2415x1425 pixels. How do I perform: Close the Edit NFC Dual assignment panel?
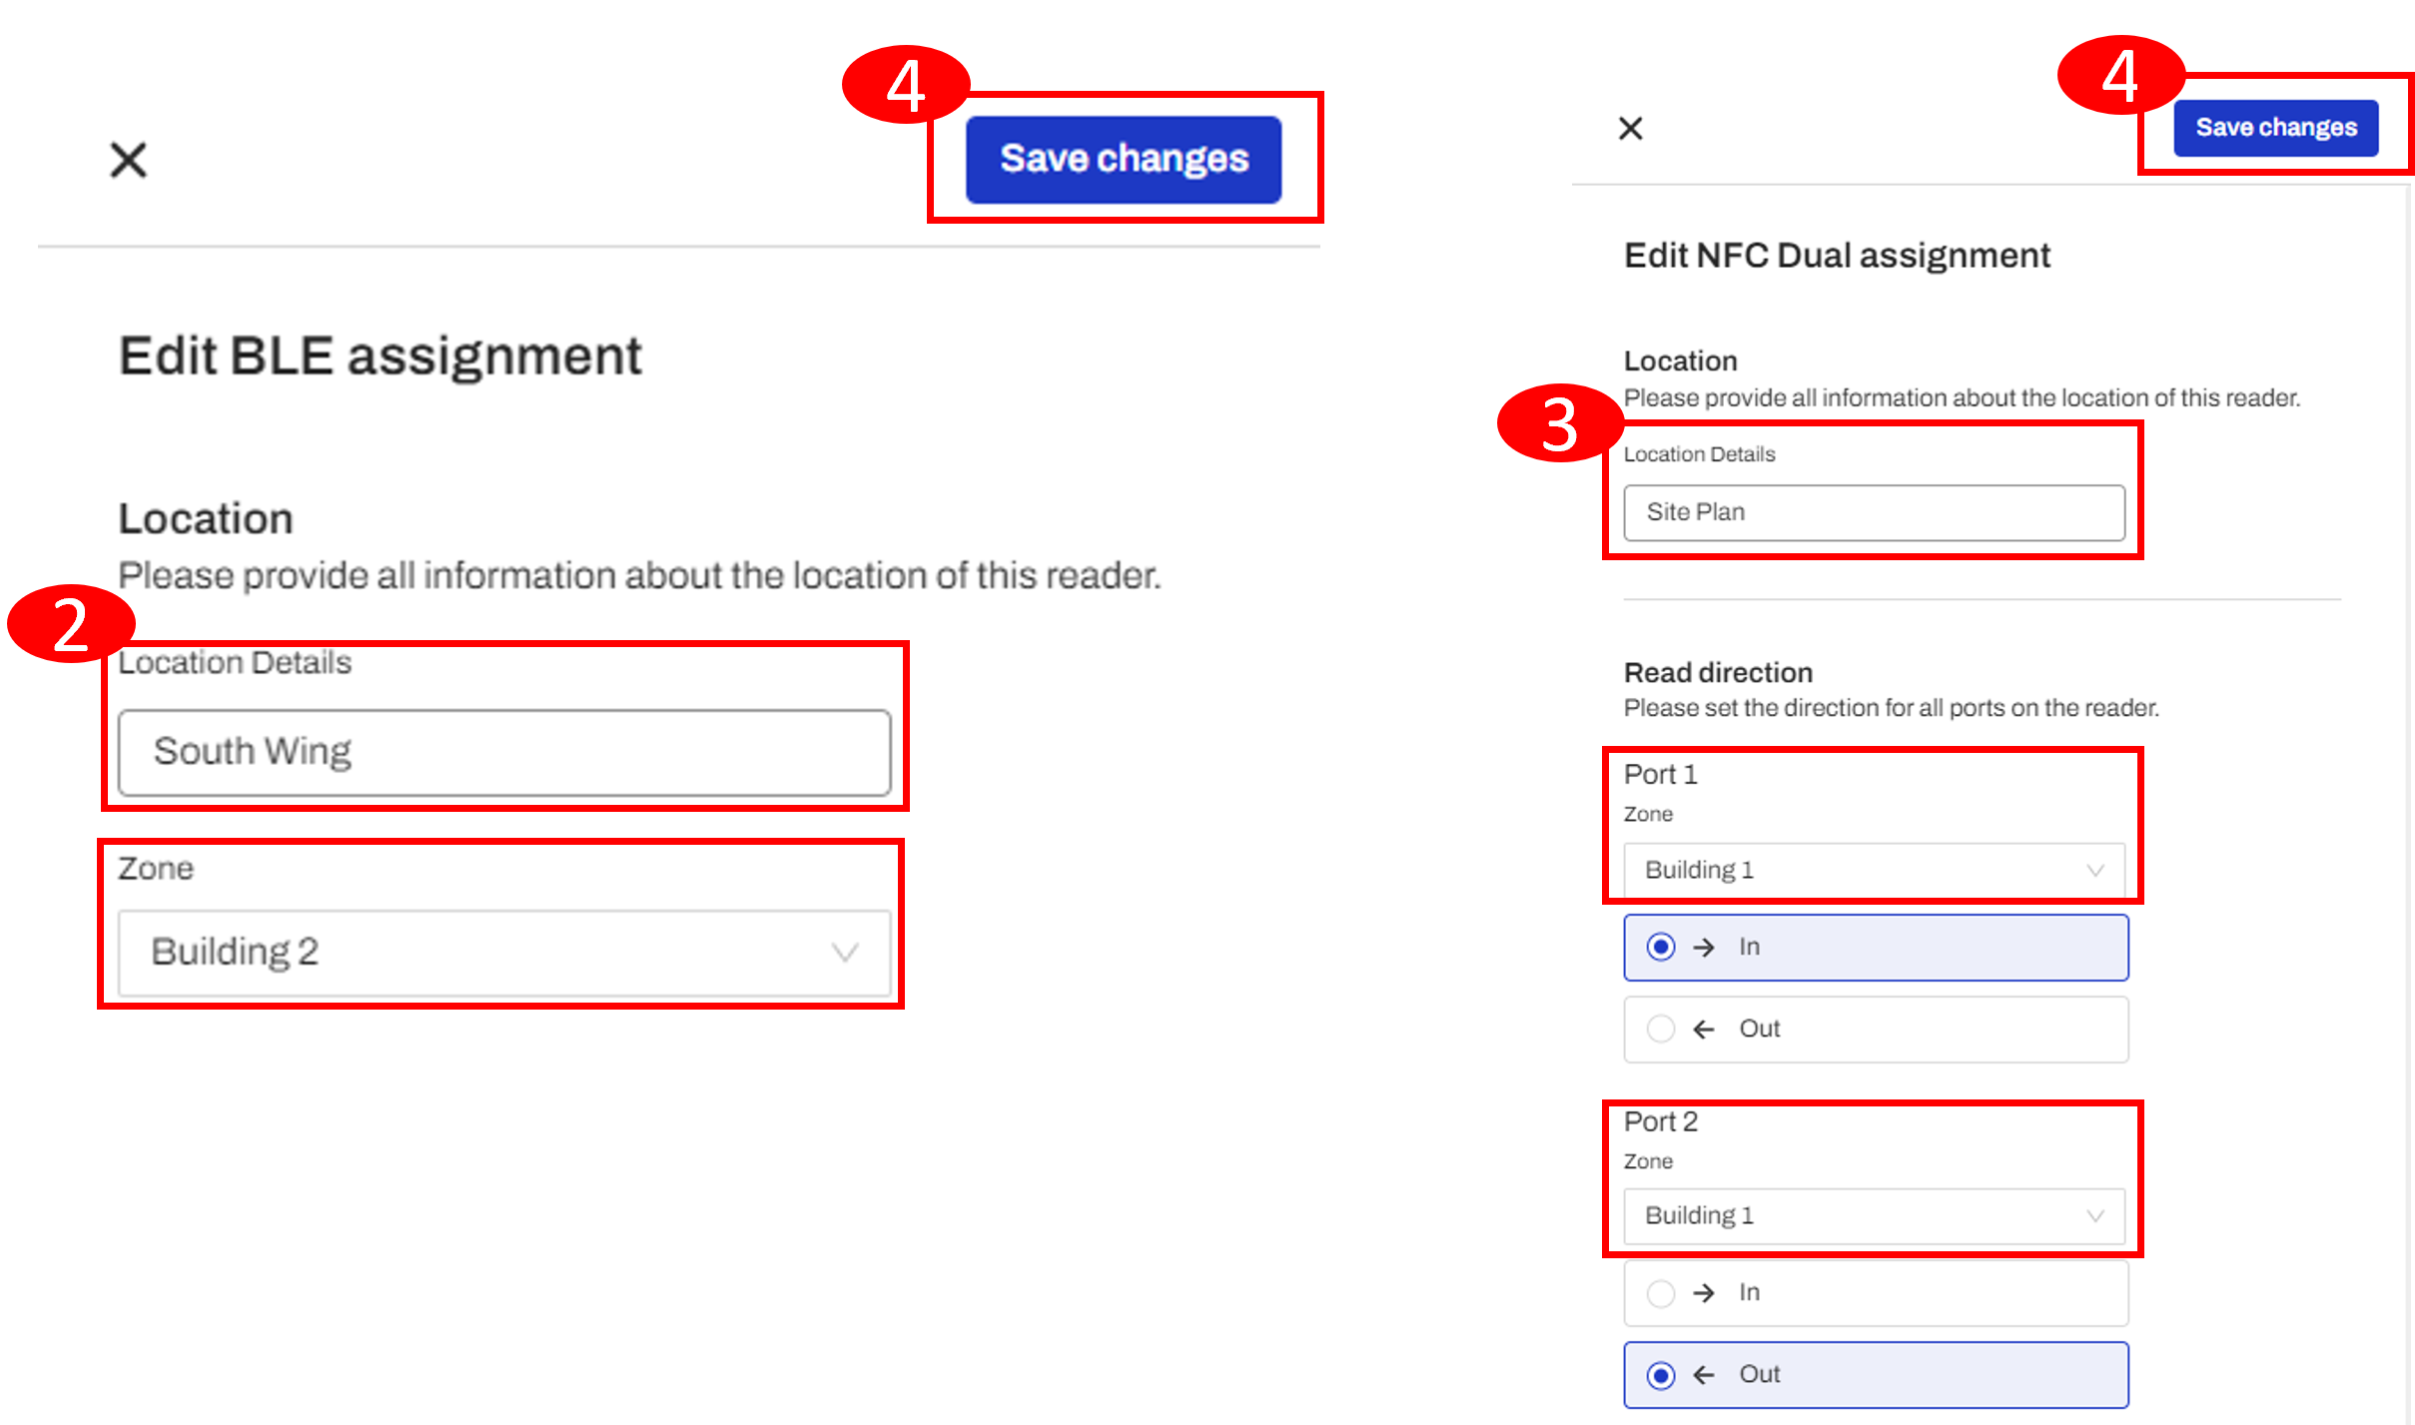[1630, 128]
